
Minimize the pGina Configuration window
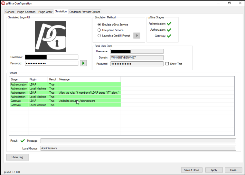[218, 3]
